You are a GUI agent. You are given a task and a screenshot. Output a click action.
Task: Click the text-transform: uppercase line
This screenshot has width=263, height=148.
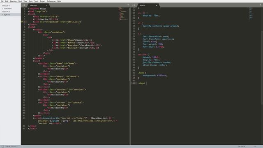pyautogui.click(x=158, y=39)
